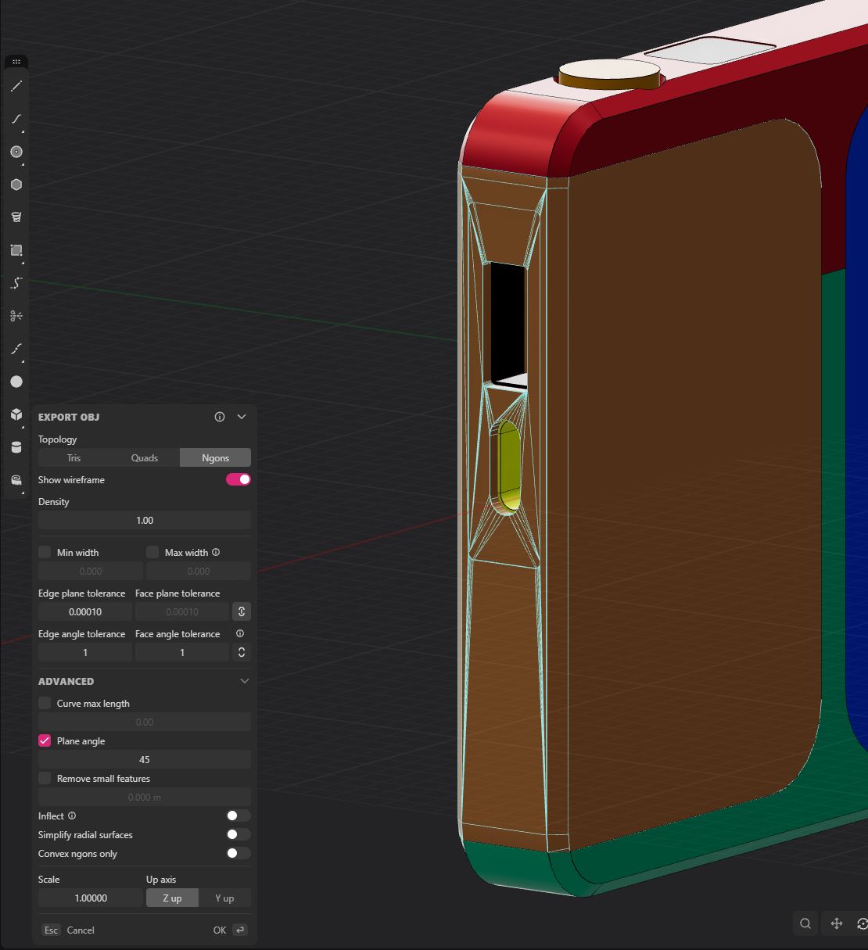This screenshot has height=950, width=868.
Task: Uncheck the Plane angle checkbox
Action: [45, 740]
